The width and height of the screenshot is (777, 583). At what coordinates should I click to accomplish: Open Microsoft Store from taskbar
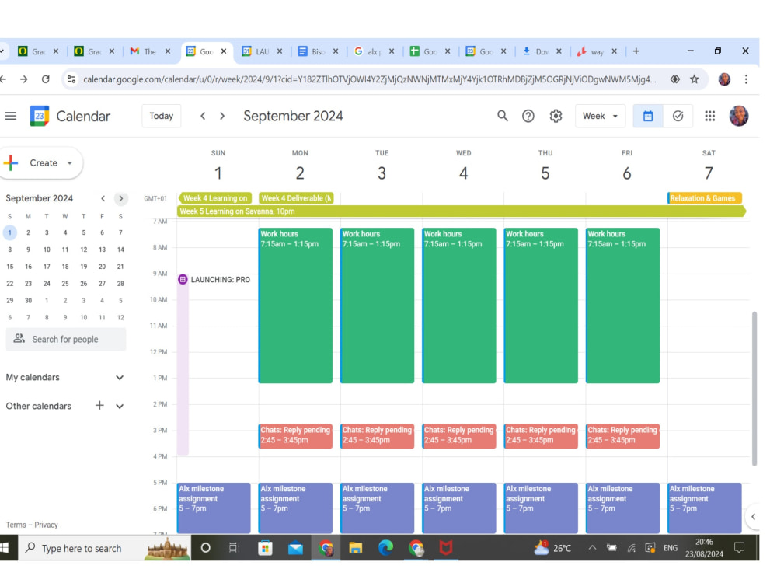265,548
